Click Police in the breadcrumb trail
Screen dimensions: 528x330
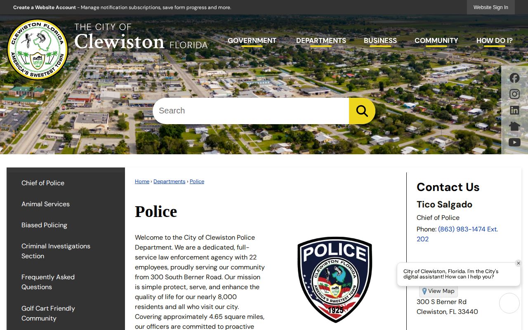pyautogui.click(x=197, y=181)
